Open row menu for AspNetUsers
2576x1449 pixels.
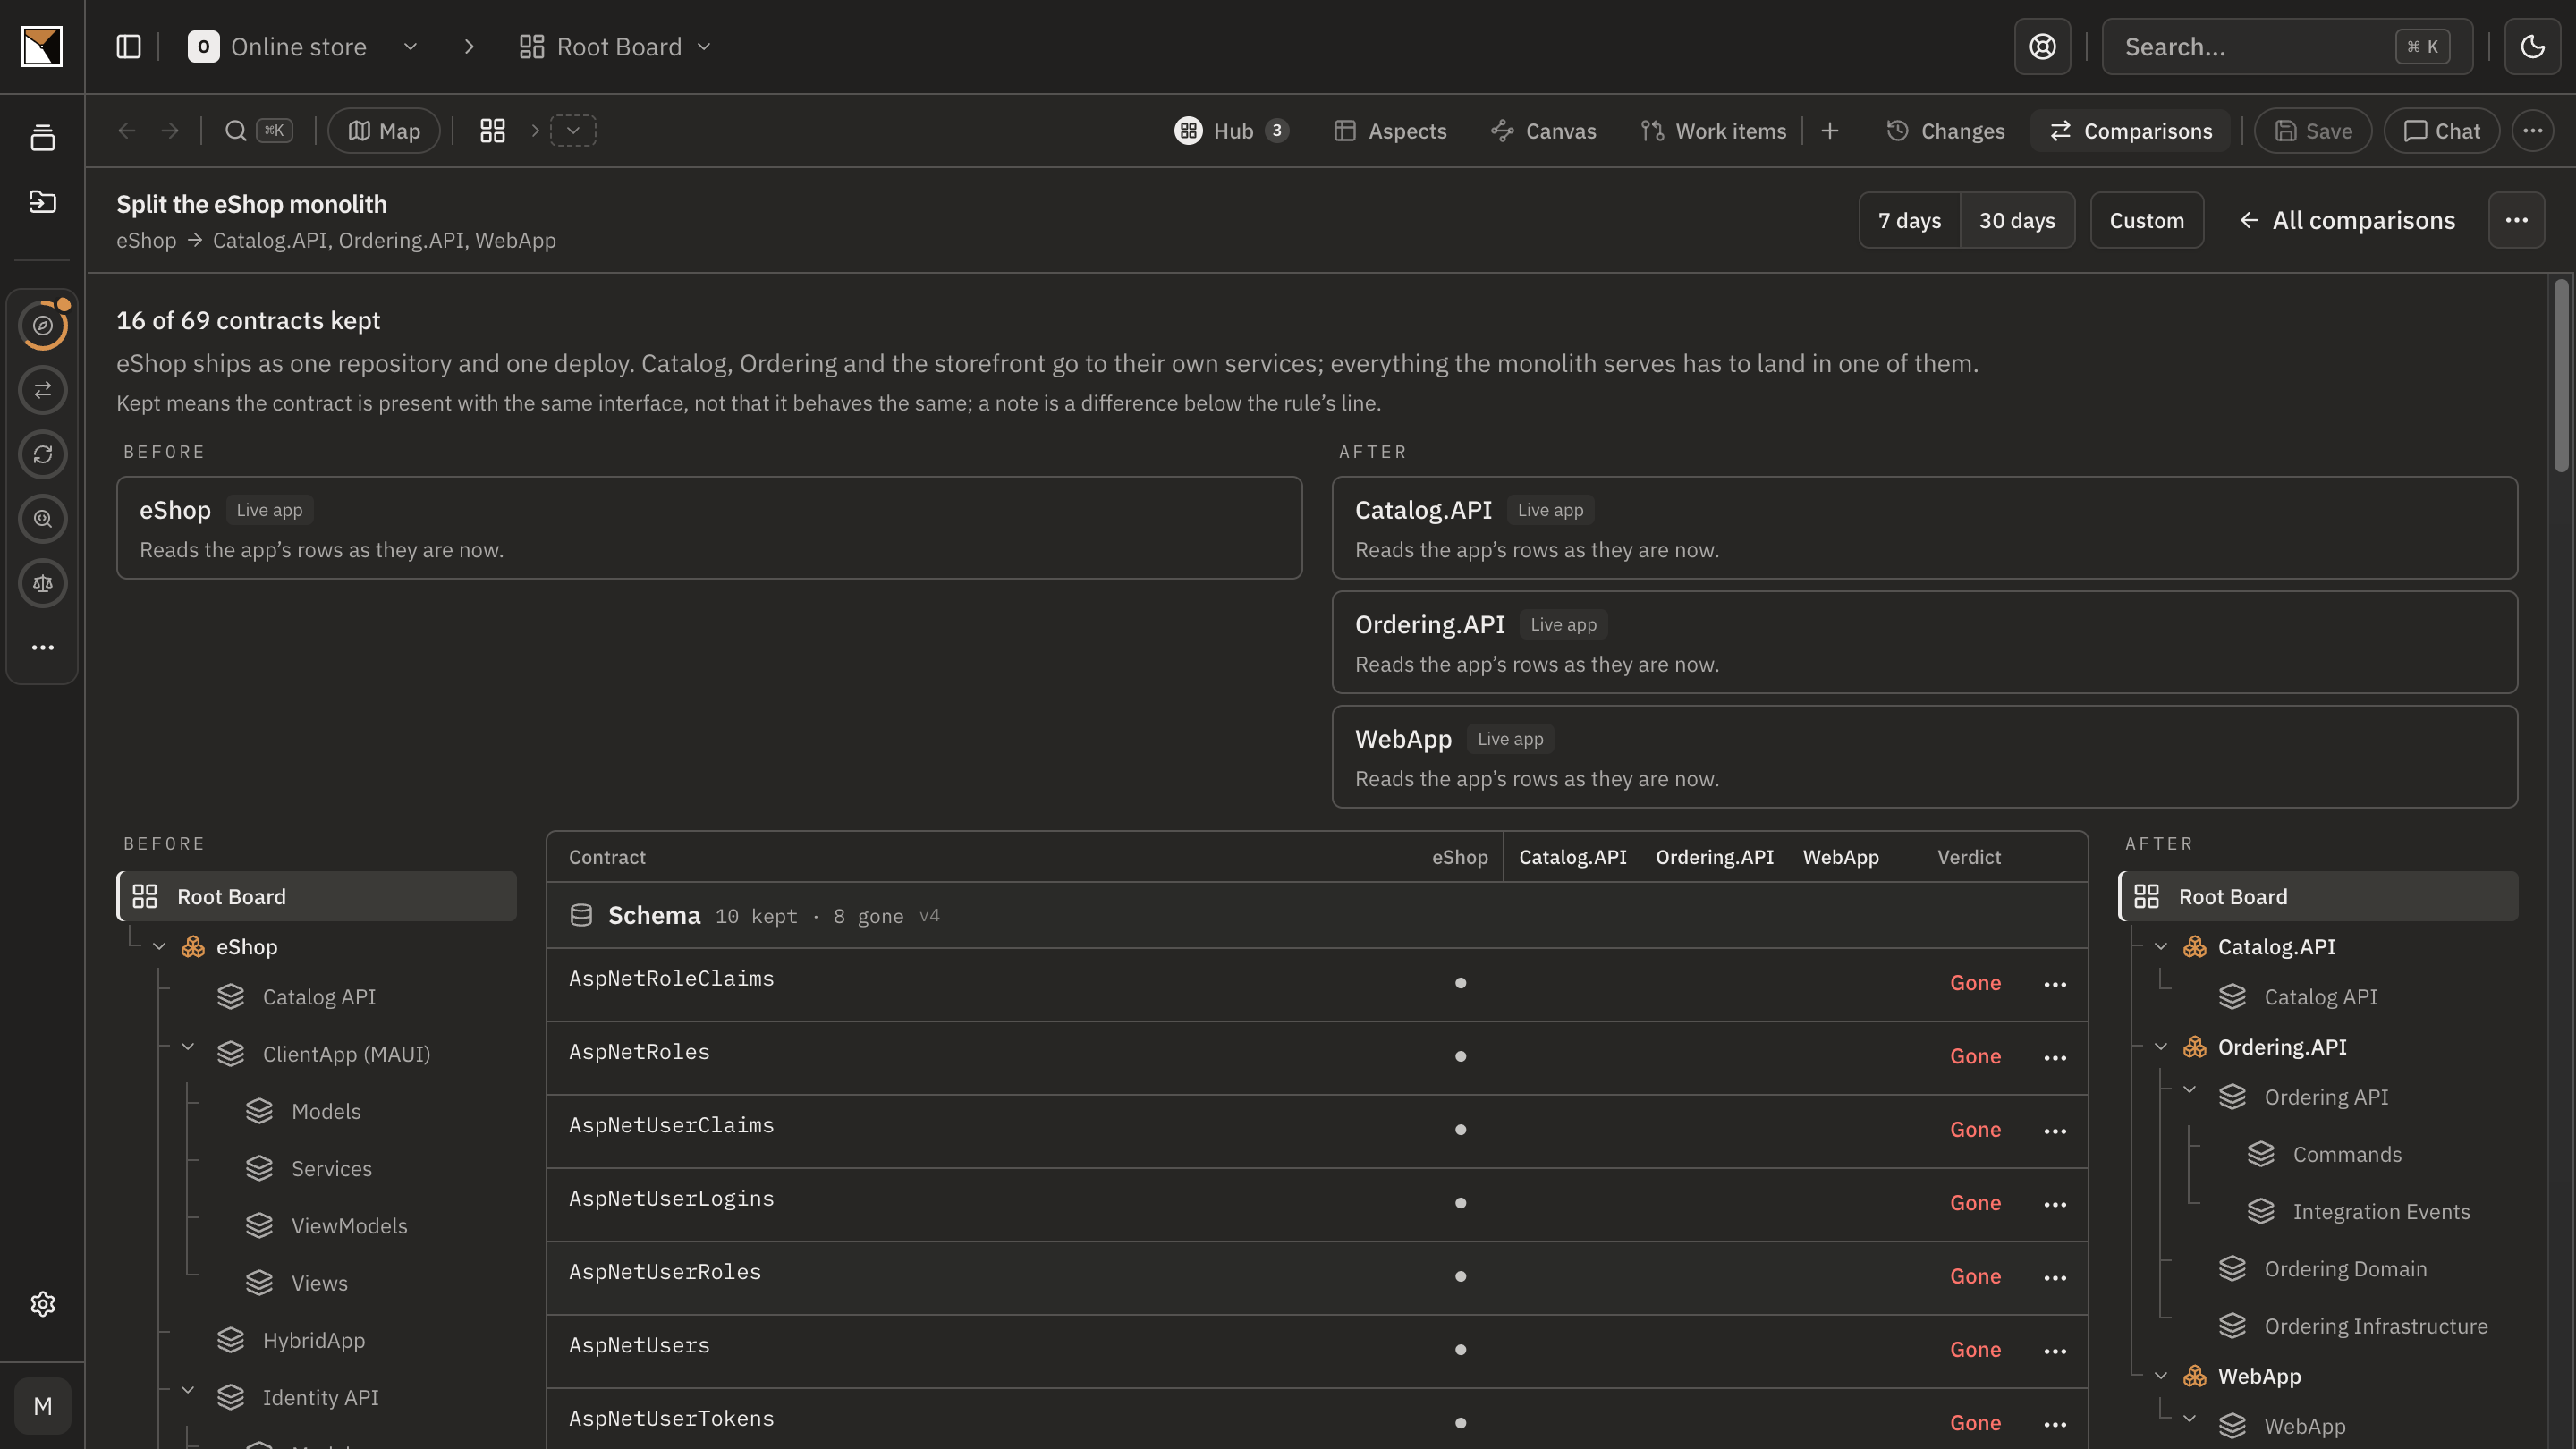coord(2055,1352)
